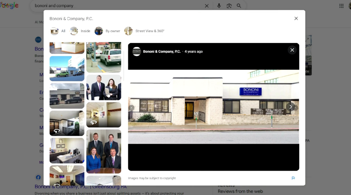Viewport: 351px width, 195px height.
Task: Click the magnifying glass search icon
Action: (x=239, y=6)
